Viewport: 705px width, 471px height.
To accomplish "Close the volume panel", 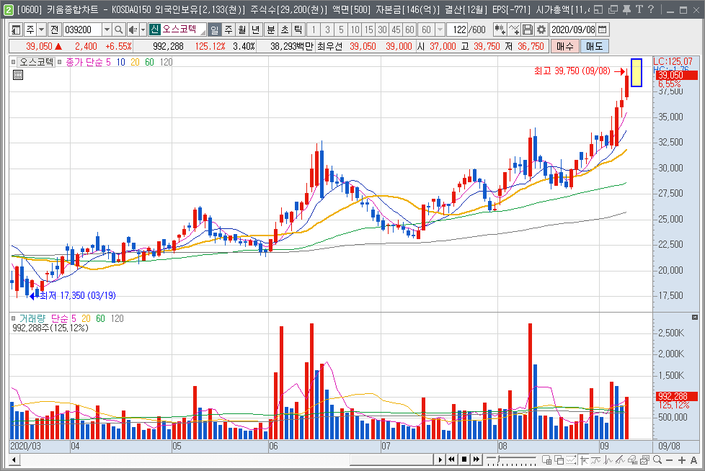I will click(695, 318).
